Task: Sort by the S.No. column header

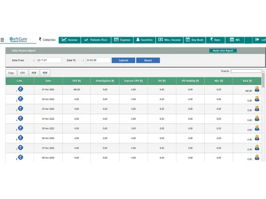Action: [x=20, y=81]
